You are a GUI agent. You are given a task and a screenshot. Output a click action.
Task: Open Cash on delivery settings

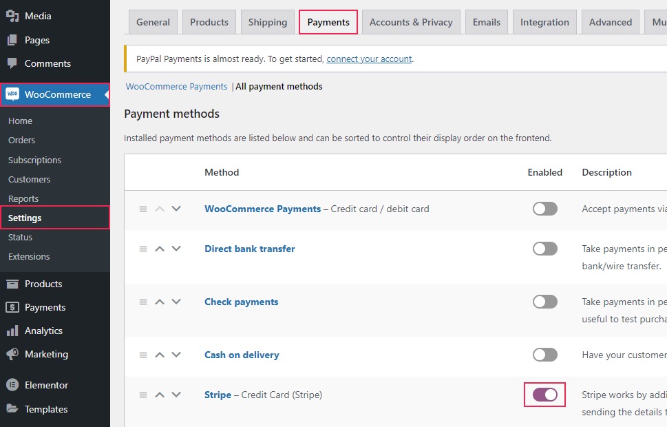[242, 355]
